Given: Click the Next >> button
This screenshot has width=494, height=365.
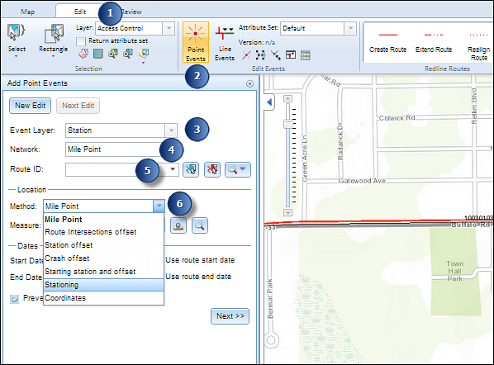Looking at the screenshot, I should (x=230, y=316).
